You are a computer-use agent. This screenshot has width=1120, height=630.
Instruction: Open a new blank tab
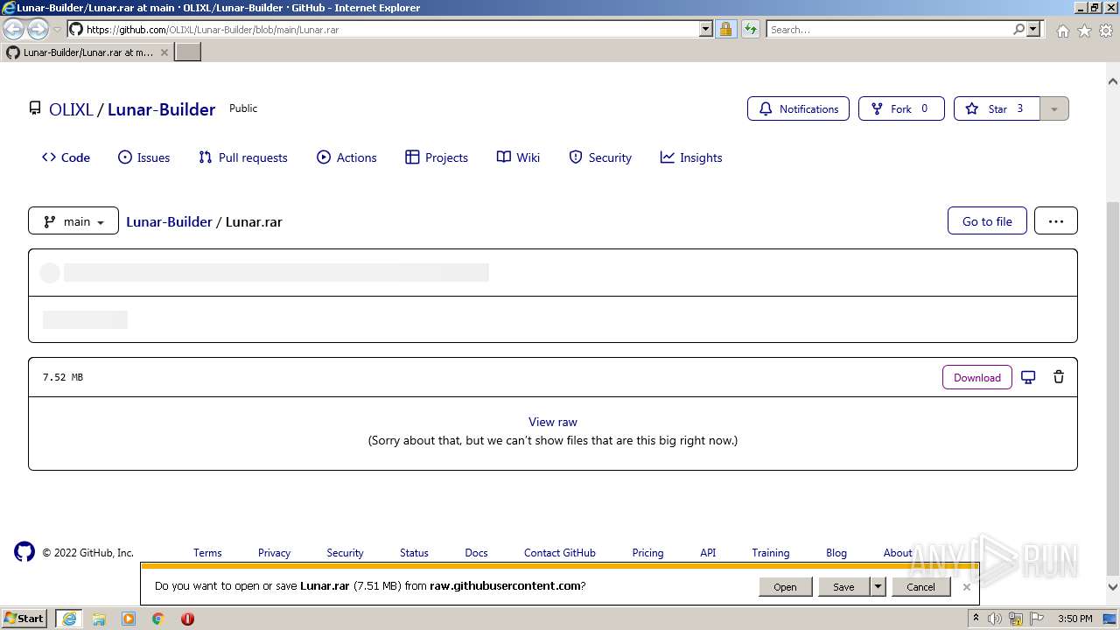188,52
